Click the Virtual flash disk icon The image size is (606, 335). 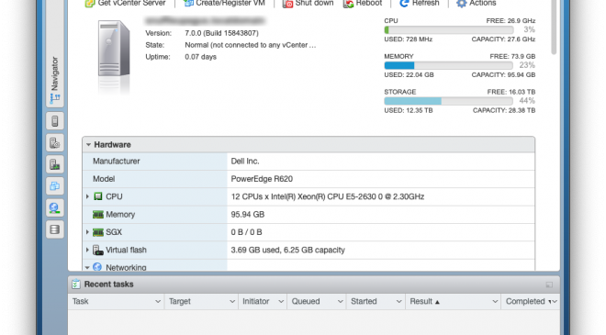(x=98, y=250)
